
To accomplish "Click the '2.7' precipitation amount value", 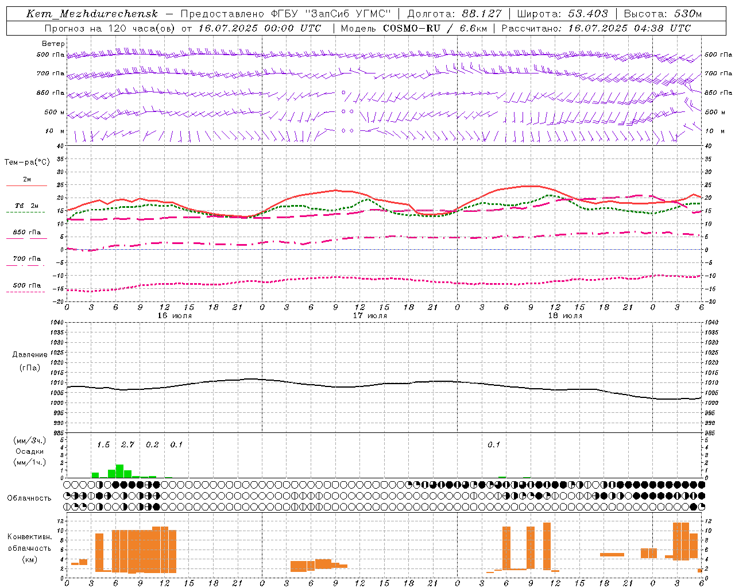I will pyautogui.click(x=127, y=444).
